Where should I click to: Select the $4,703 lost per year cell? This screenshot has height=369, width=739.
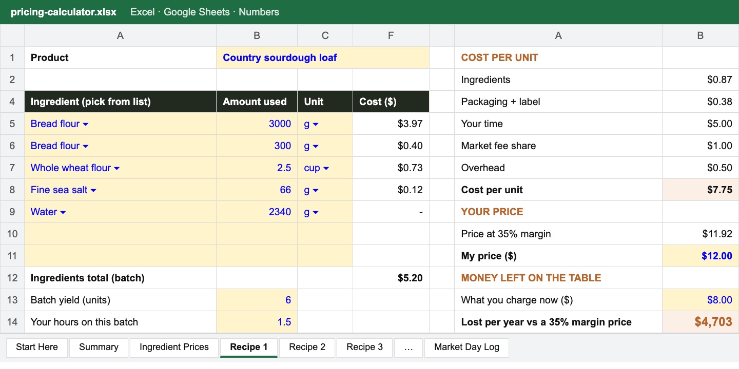point(700,322)
